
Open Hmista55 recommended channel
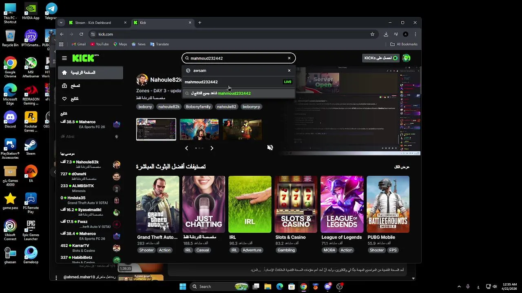[x=91, y=200]
